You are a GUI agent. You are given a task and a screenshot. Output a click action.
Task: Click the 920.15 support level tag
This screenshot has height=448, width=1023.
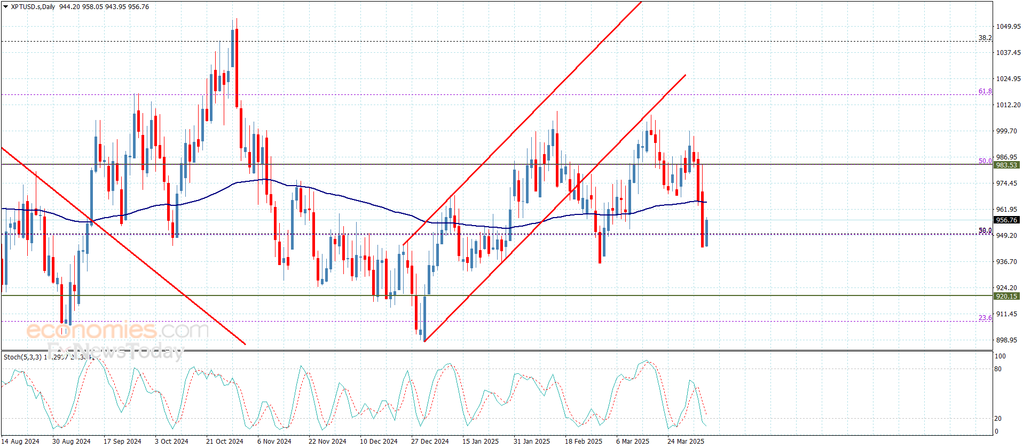(x=1006, y=296)
